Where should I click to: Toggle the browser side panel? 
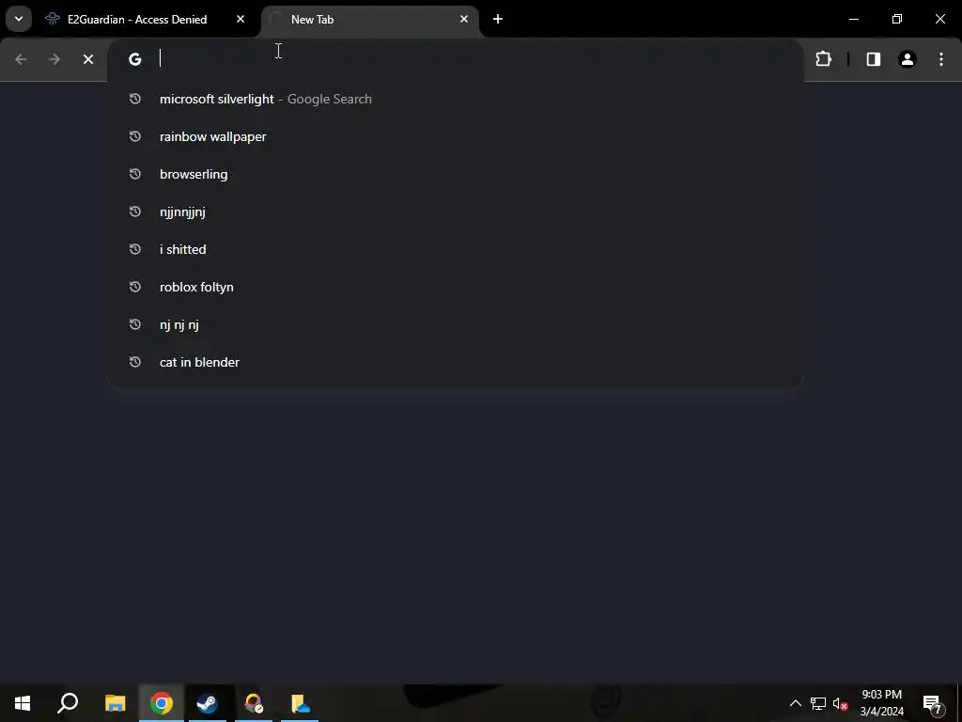tap(874, 59)
